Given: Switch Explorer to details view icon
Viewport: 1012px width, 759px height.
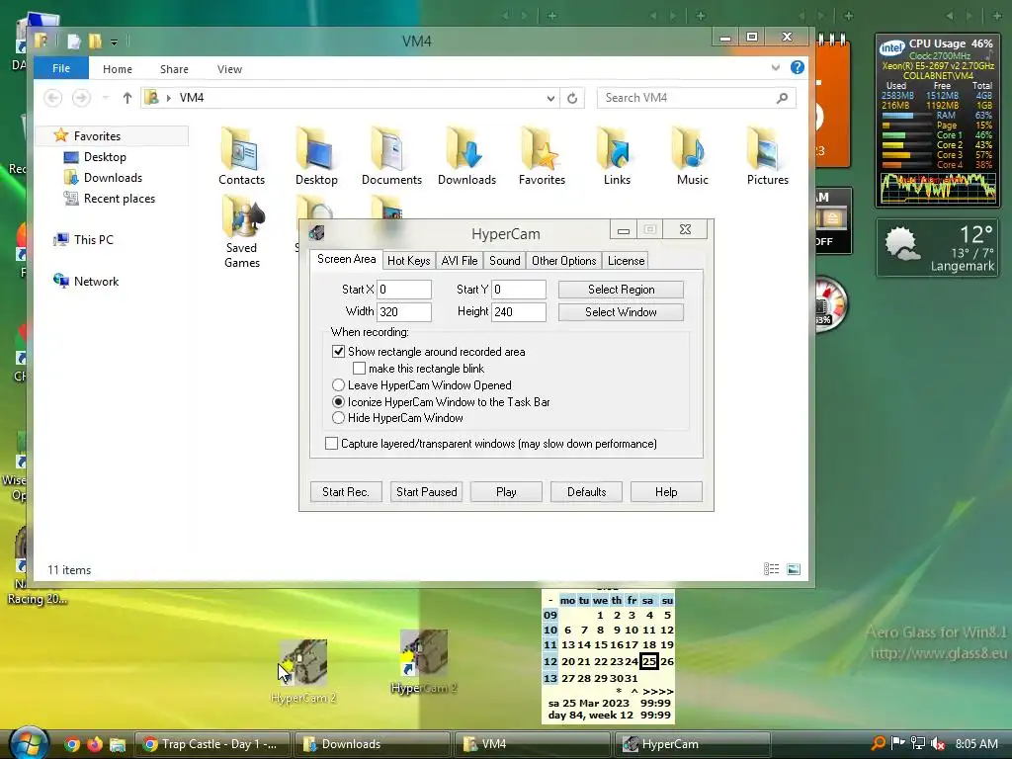Looking at the screenshot, I should [771, 568].
